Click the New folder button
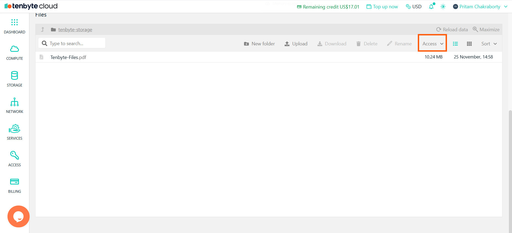512x233 pixels. 259,44
